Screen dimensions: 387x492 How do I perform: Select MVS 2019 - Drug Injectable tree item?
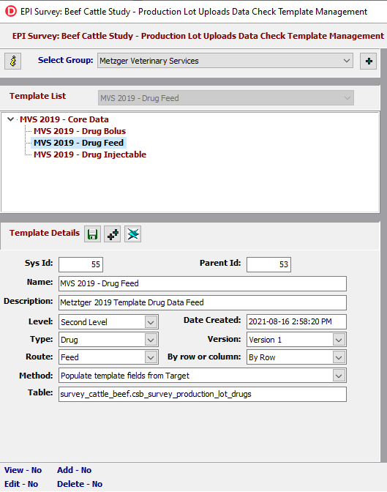pos(90,154)
